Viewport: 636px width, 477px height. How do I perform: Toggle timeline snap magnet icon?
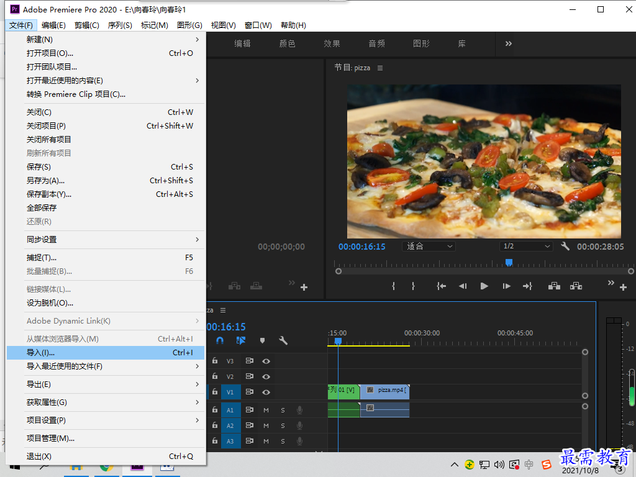(x=220, y=341)
